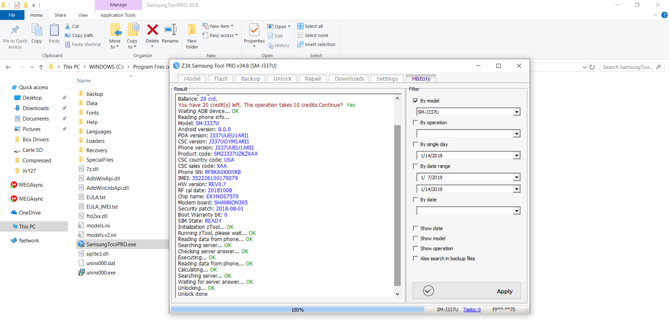
Task: Click the Explorer Back arrow
Action: (8, 67)
